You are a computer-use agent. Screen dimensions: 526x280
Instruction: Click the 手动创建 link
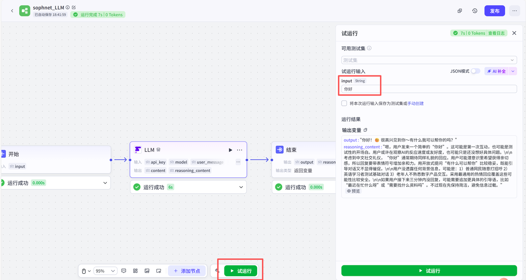415,104
